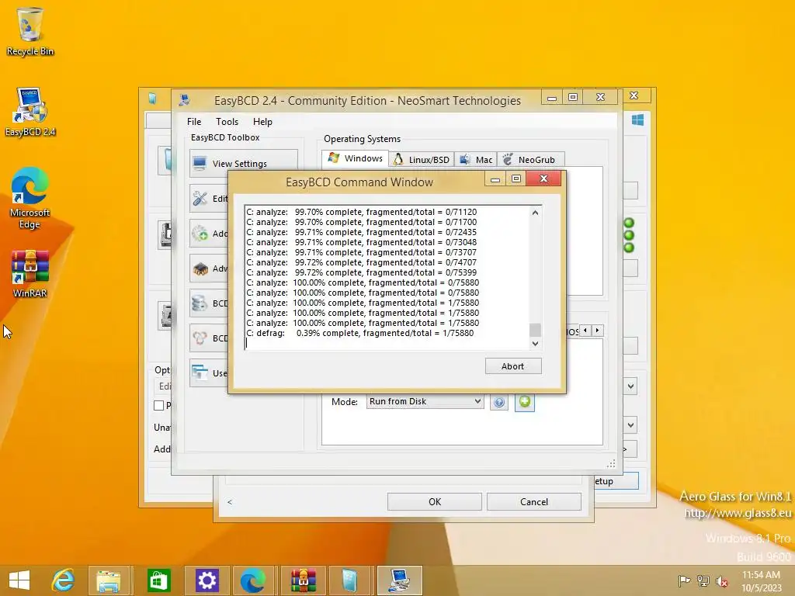Screen dimensions: 795x596
Task: Click the muted volume tray icon
Action: (x=722, y=580)
